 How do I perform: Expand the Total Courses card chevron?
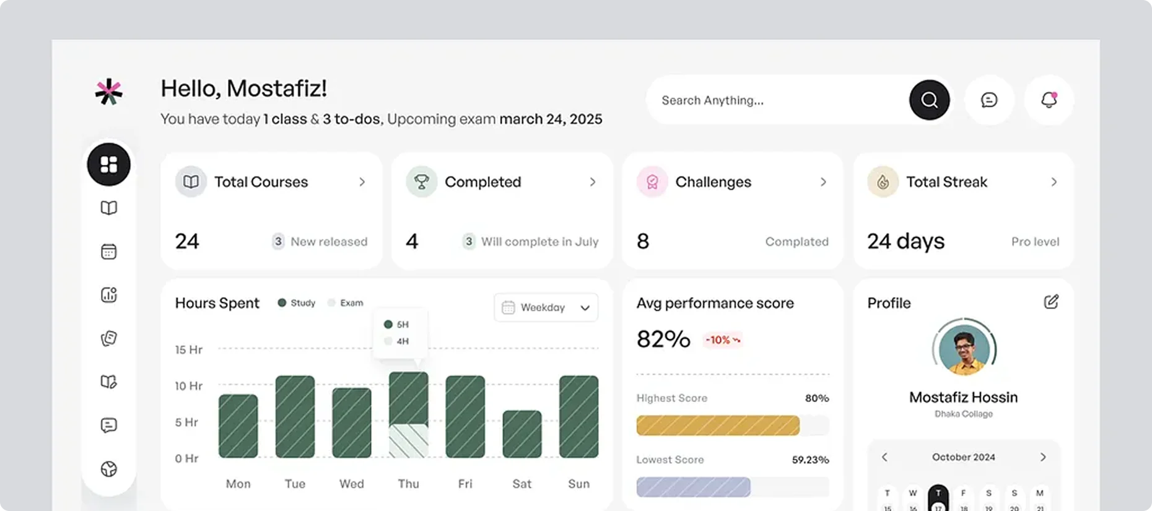[x=362, y=182]
